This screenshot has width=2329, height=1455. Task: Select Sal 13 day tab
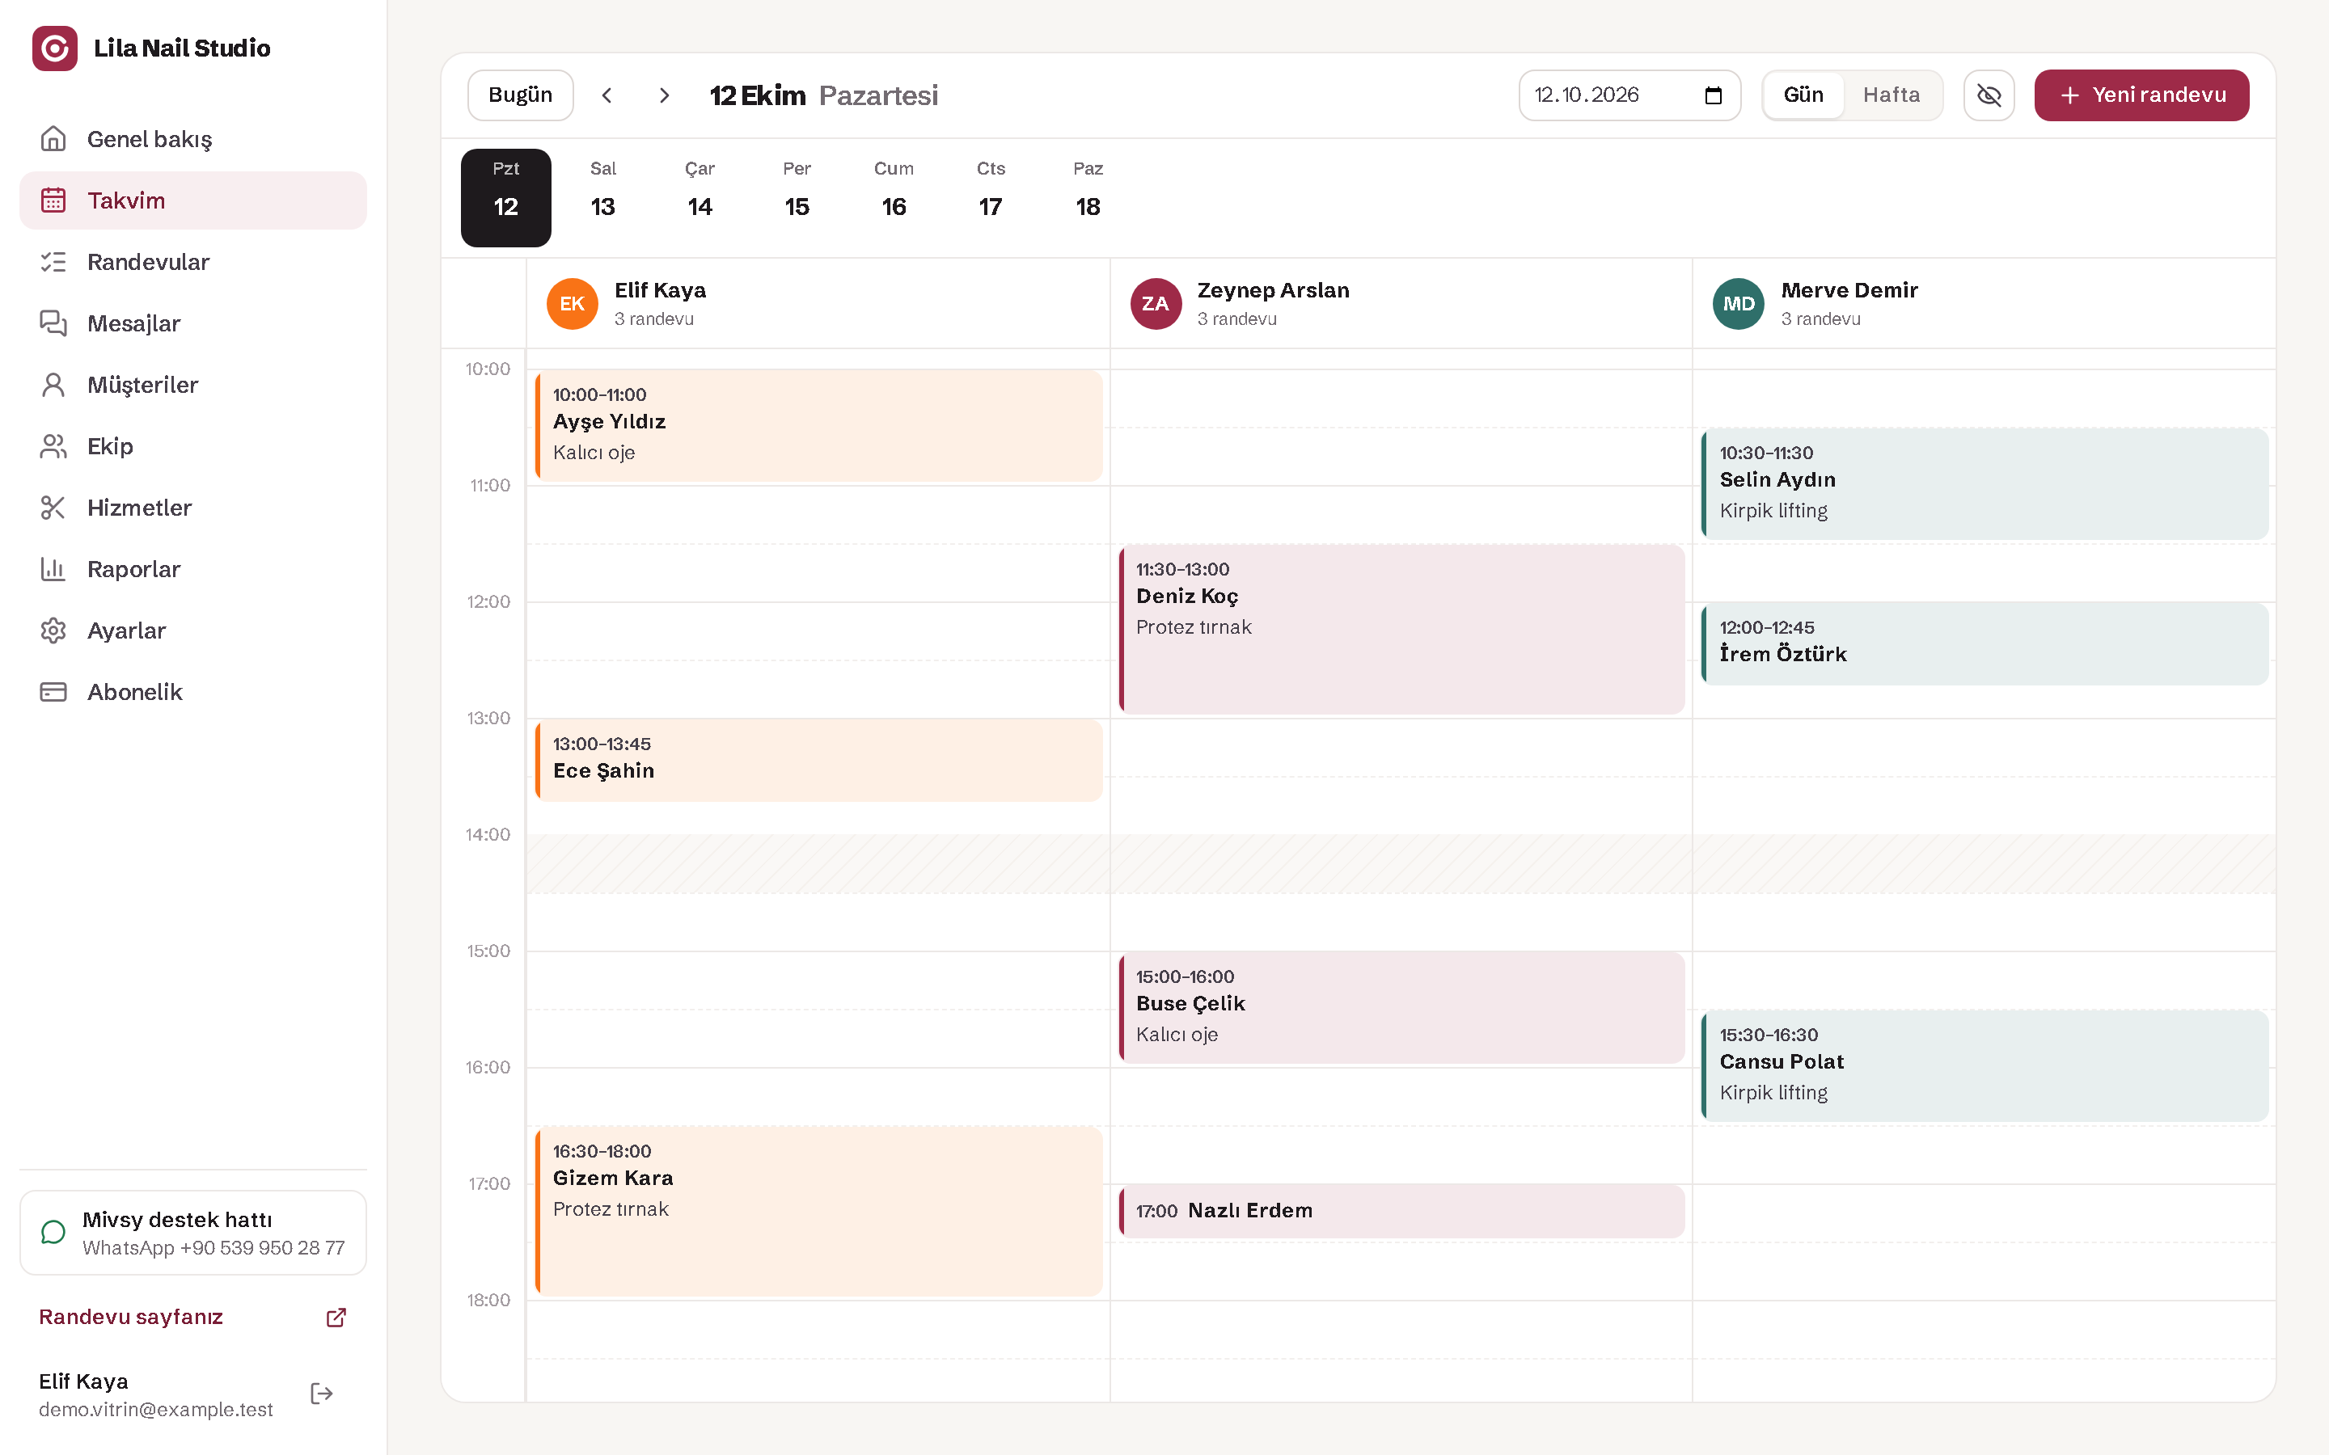tap(603, 197)
